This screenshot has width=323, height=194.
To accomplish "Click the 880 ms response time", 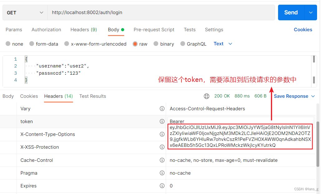I will click(242, 96).
